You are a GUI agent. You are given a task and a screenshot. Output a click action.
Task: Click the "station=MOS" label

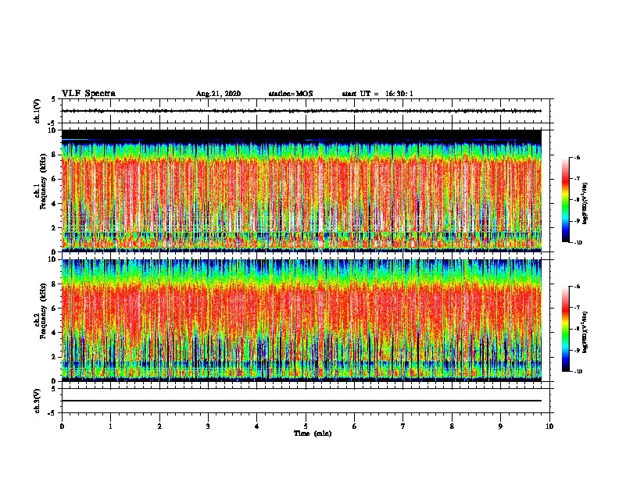coord(291,94)
